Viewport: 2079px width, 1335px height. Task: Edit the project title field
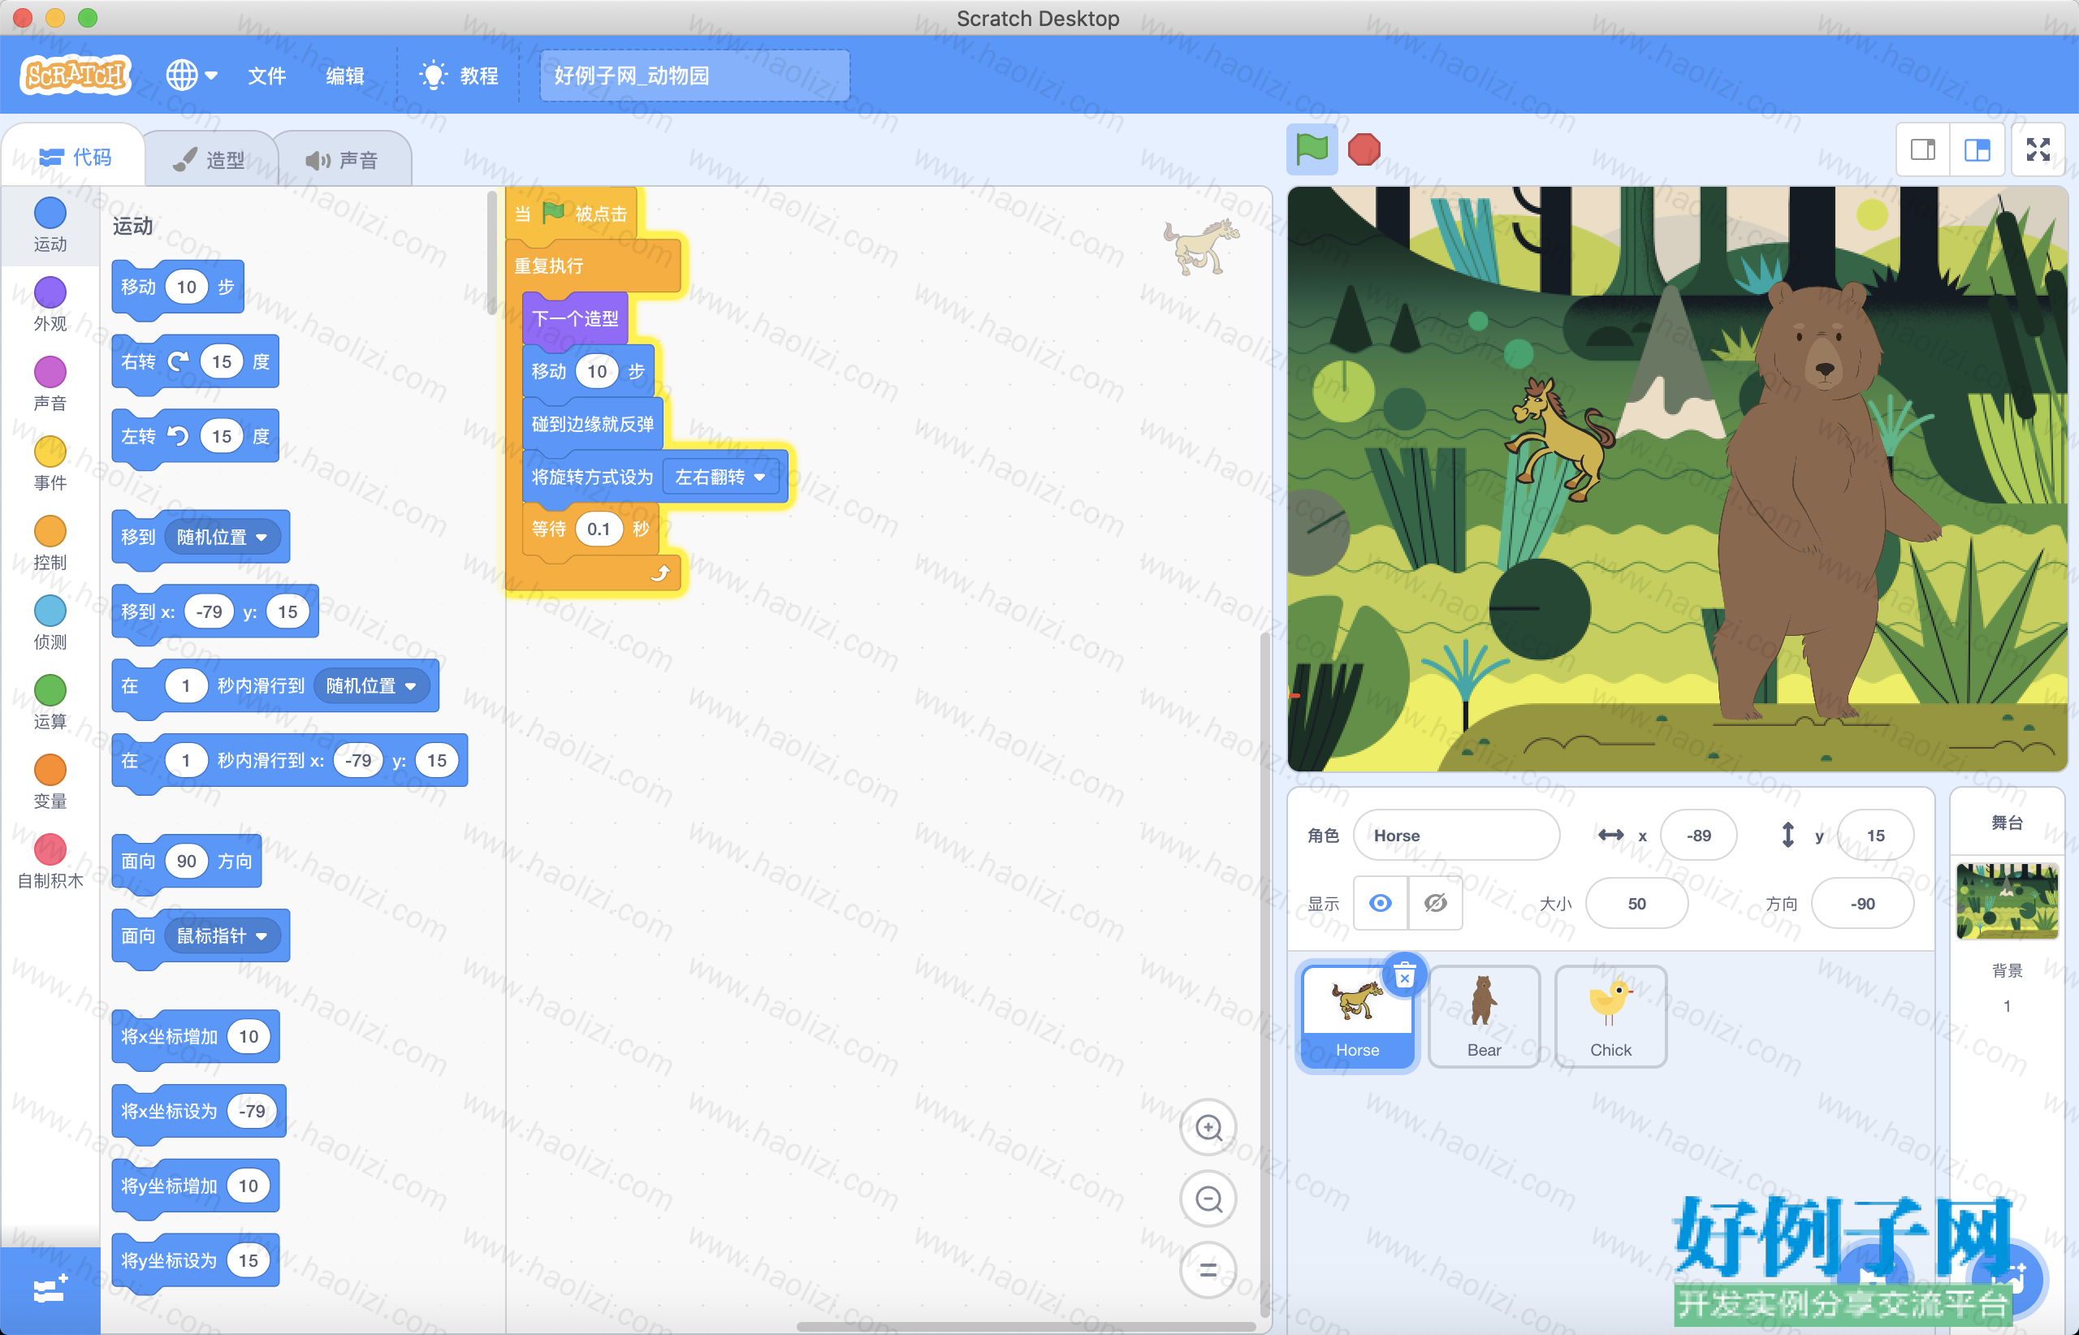tap(694, 76)
